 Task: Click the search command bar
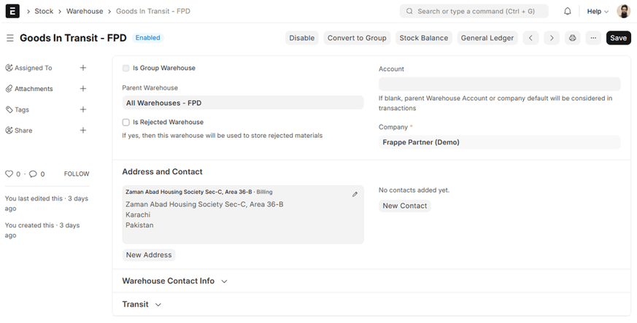(x=474, y=12)
